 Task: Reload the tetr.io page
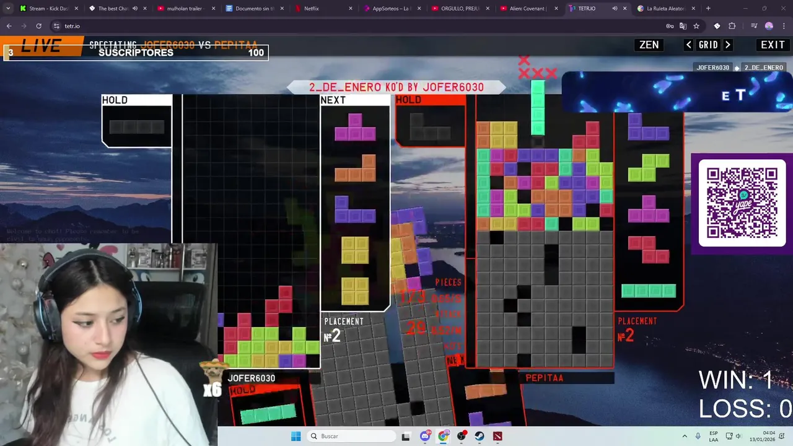coord(38,26)
